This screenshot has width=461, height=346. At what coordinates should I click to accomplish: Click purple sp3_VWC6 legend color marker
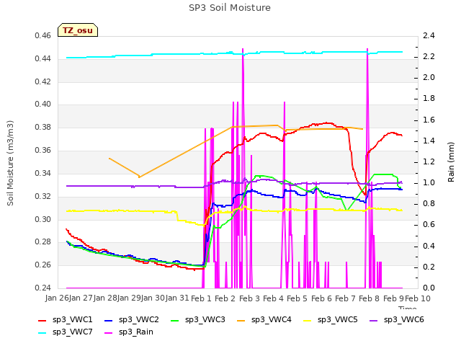(374, 320)
